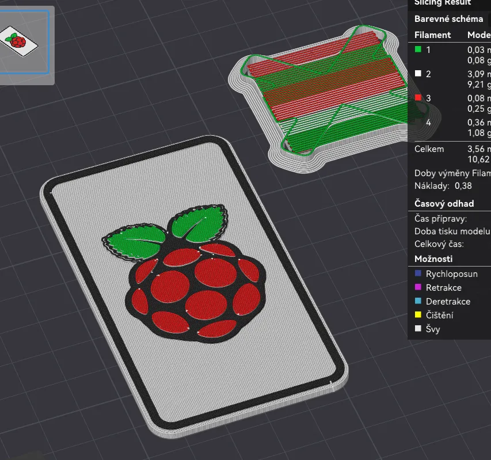The height and width of the screenshot is (460, 491).
Task: Click filament 4 row number
Action: (x=428, y=123)
